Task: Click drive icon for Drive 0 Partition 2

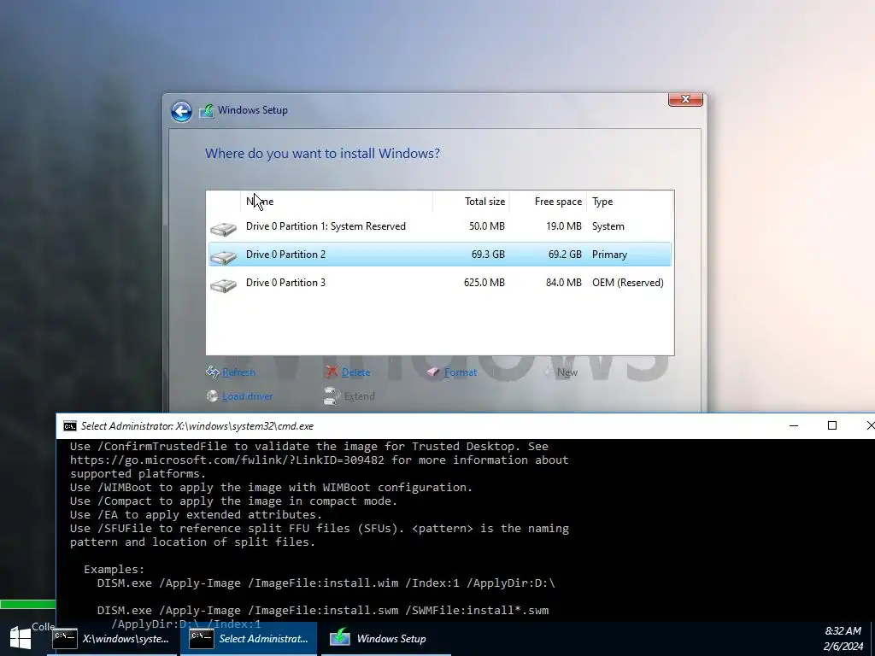Action: point(223,255)
